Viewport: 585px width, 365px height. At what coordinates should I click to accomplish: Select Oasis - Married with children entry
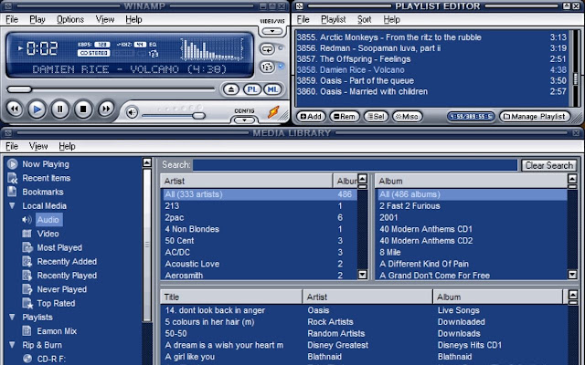point(431,91)
